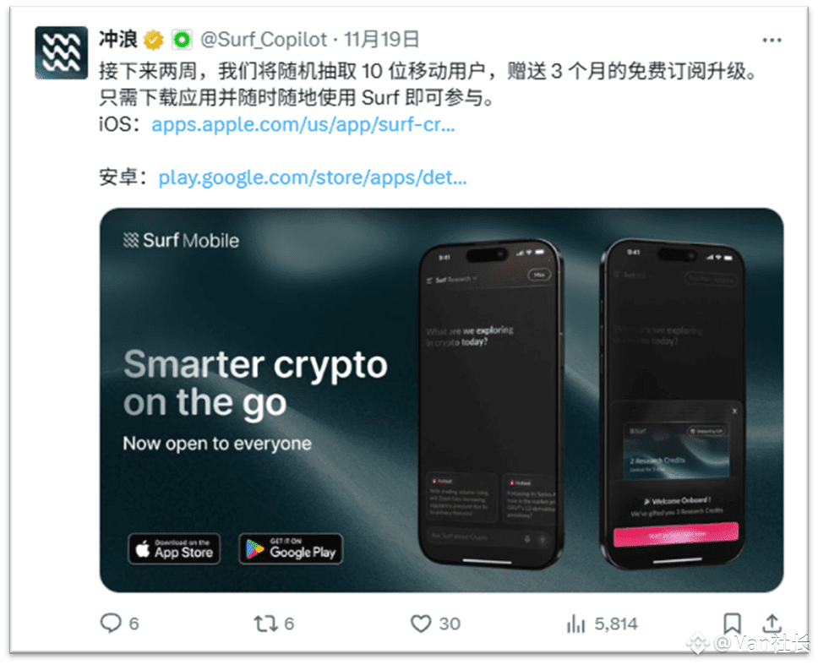The height and width of the screenshot is (665, 818).
Task: Click the 冲浪 display name
Action: coord(118,40)
